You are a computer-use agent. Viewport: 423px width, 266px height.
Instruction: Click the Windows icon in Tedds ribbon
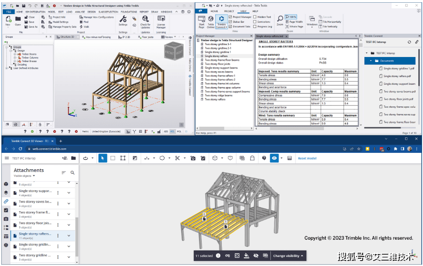pos(312,20)
